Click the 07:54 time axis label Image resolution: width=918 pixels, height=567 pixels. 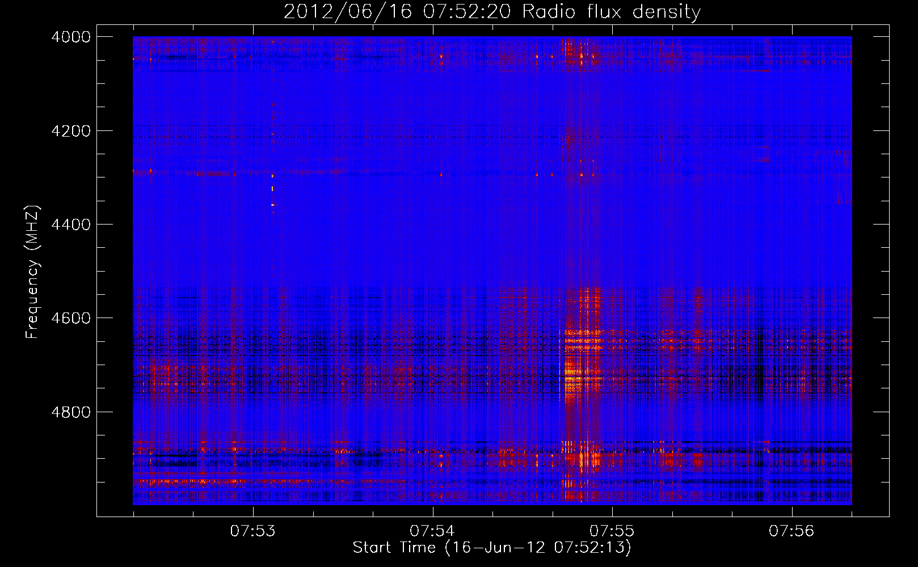pos(432,531)
